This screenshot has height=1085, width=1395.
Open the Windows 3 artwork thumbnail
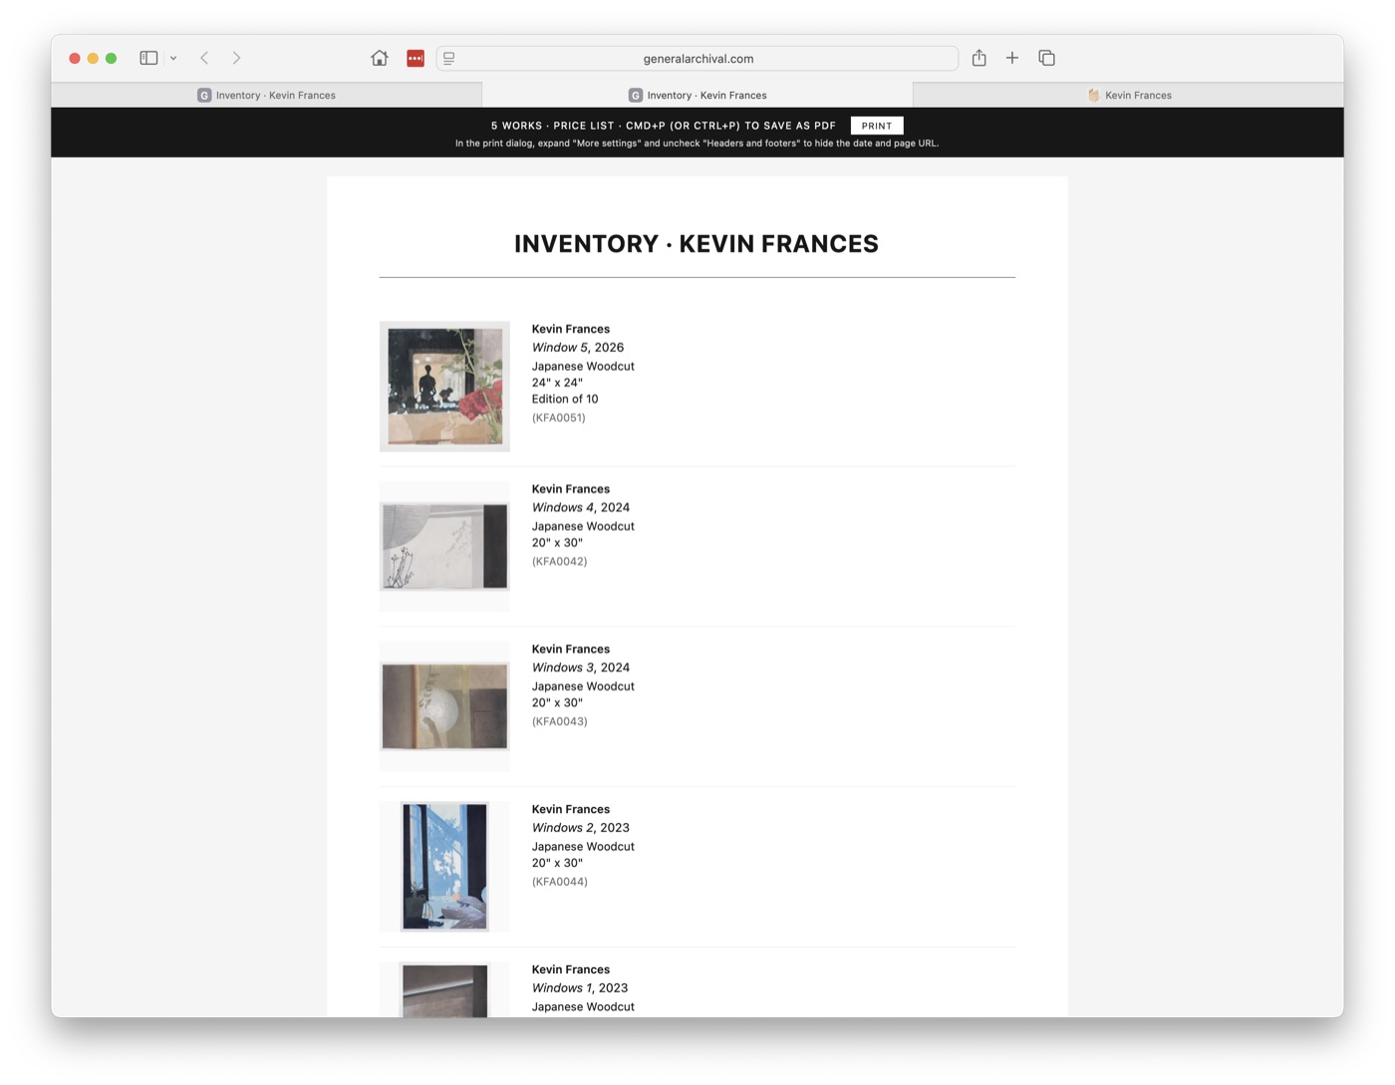coord(444,706)
